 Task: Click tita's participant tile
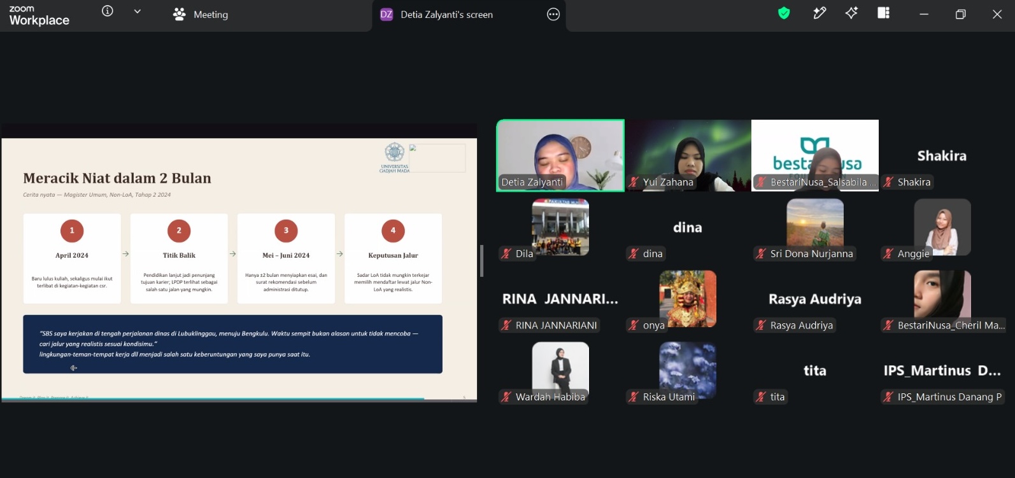815,370
